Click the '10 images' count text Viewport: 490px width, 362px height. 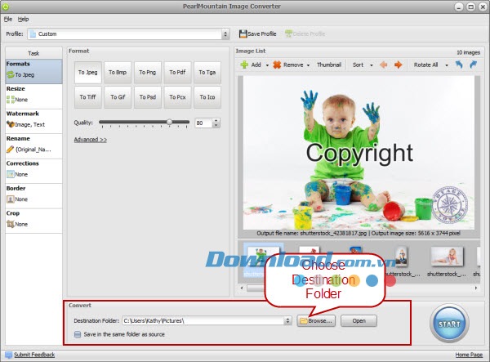tap(468, 52)
